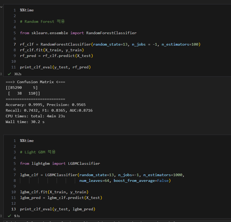Viewport: 231px width, 222px height.
Task: Click the rf_pred = rf_clf.predict line
Action: (56, 56)
